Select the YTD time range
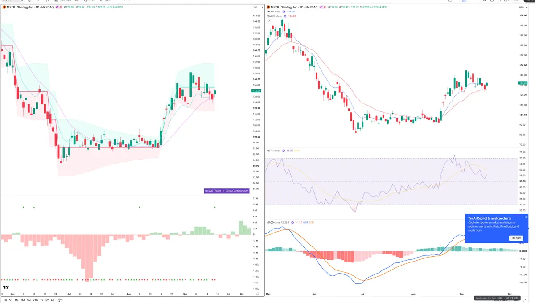 (35, 300)
